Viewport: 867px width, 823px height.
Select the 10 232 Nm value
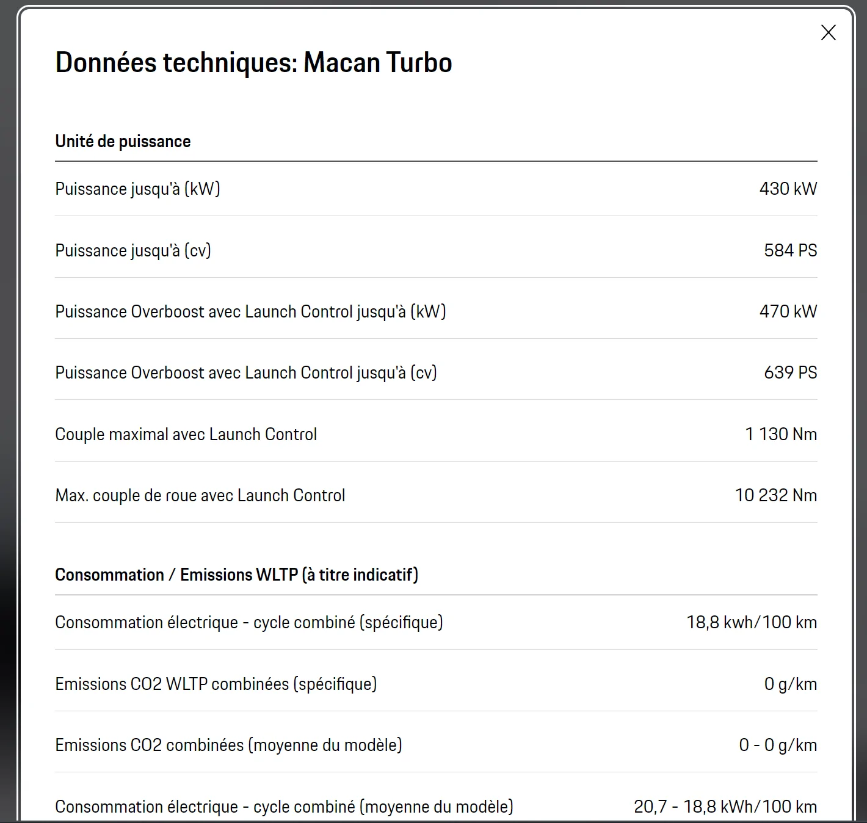[775, 496]
